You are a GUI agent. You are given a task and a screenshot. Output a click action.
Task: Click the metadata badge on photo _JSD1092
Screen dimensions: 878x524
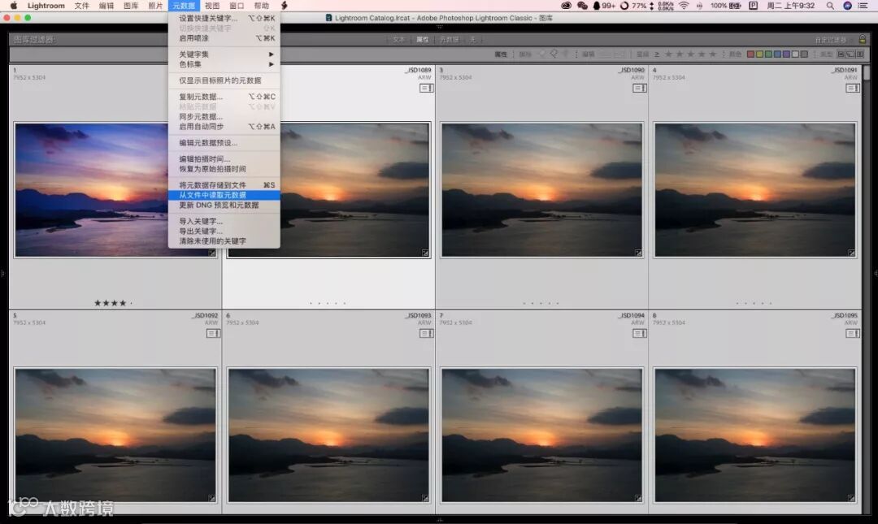click(x=213, y=333)
